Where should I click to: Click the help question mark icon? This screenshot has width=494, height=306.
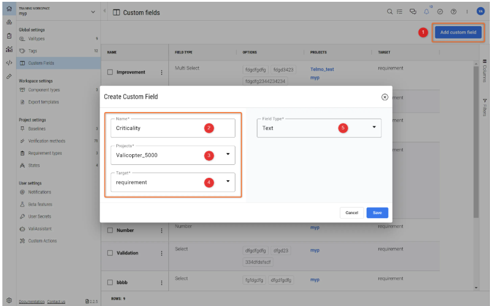(x=453, y=11)
